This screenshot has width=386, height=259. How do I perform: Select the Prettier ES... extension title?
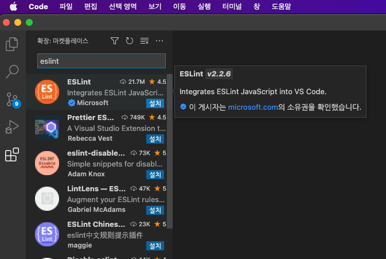(91, 118)
